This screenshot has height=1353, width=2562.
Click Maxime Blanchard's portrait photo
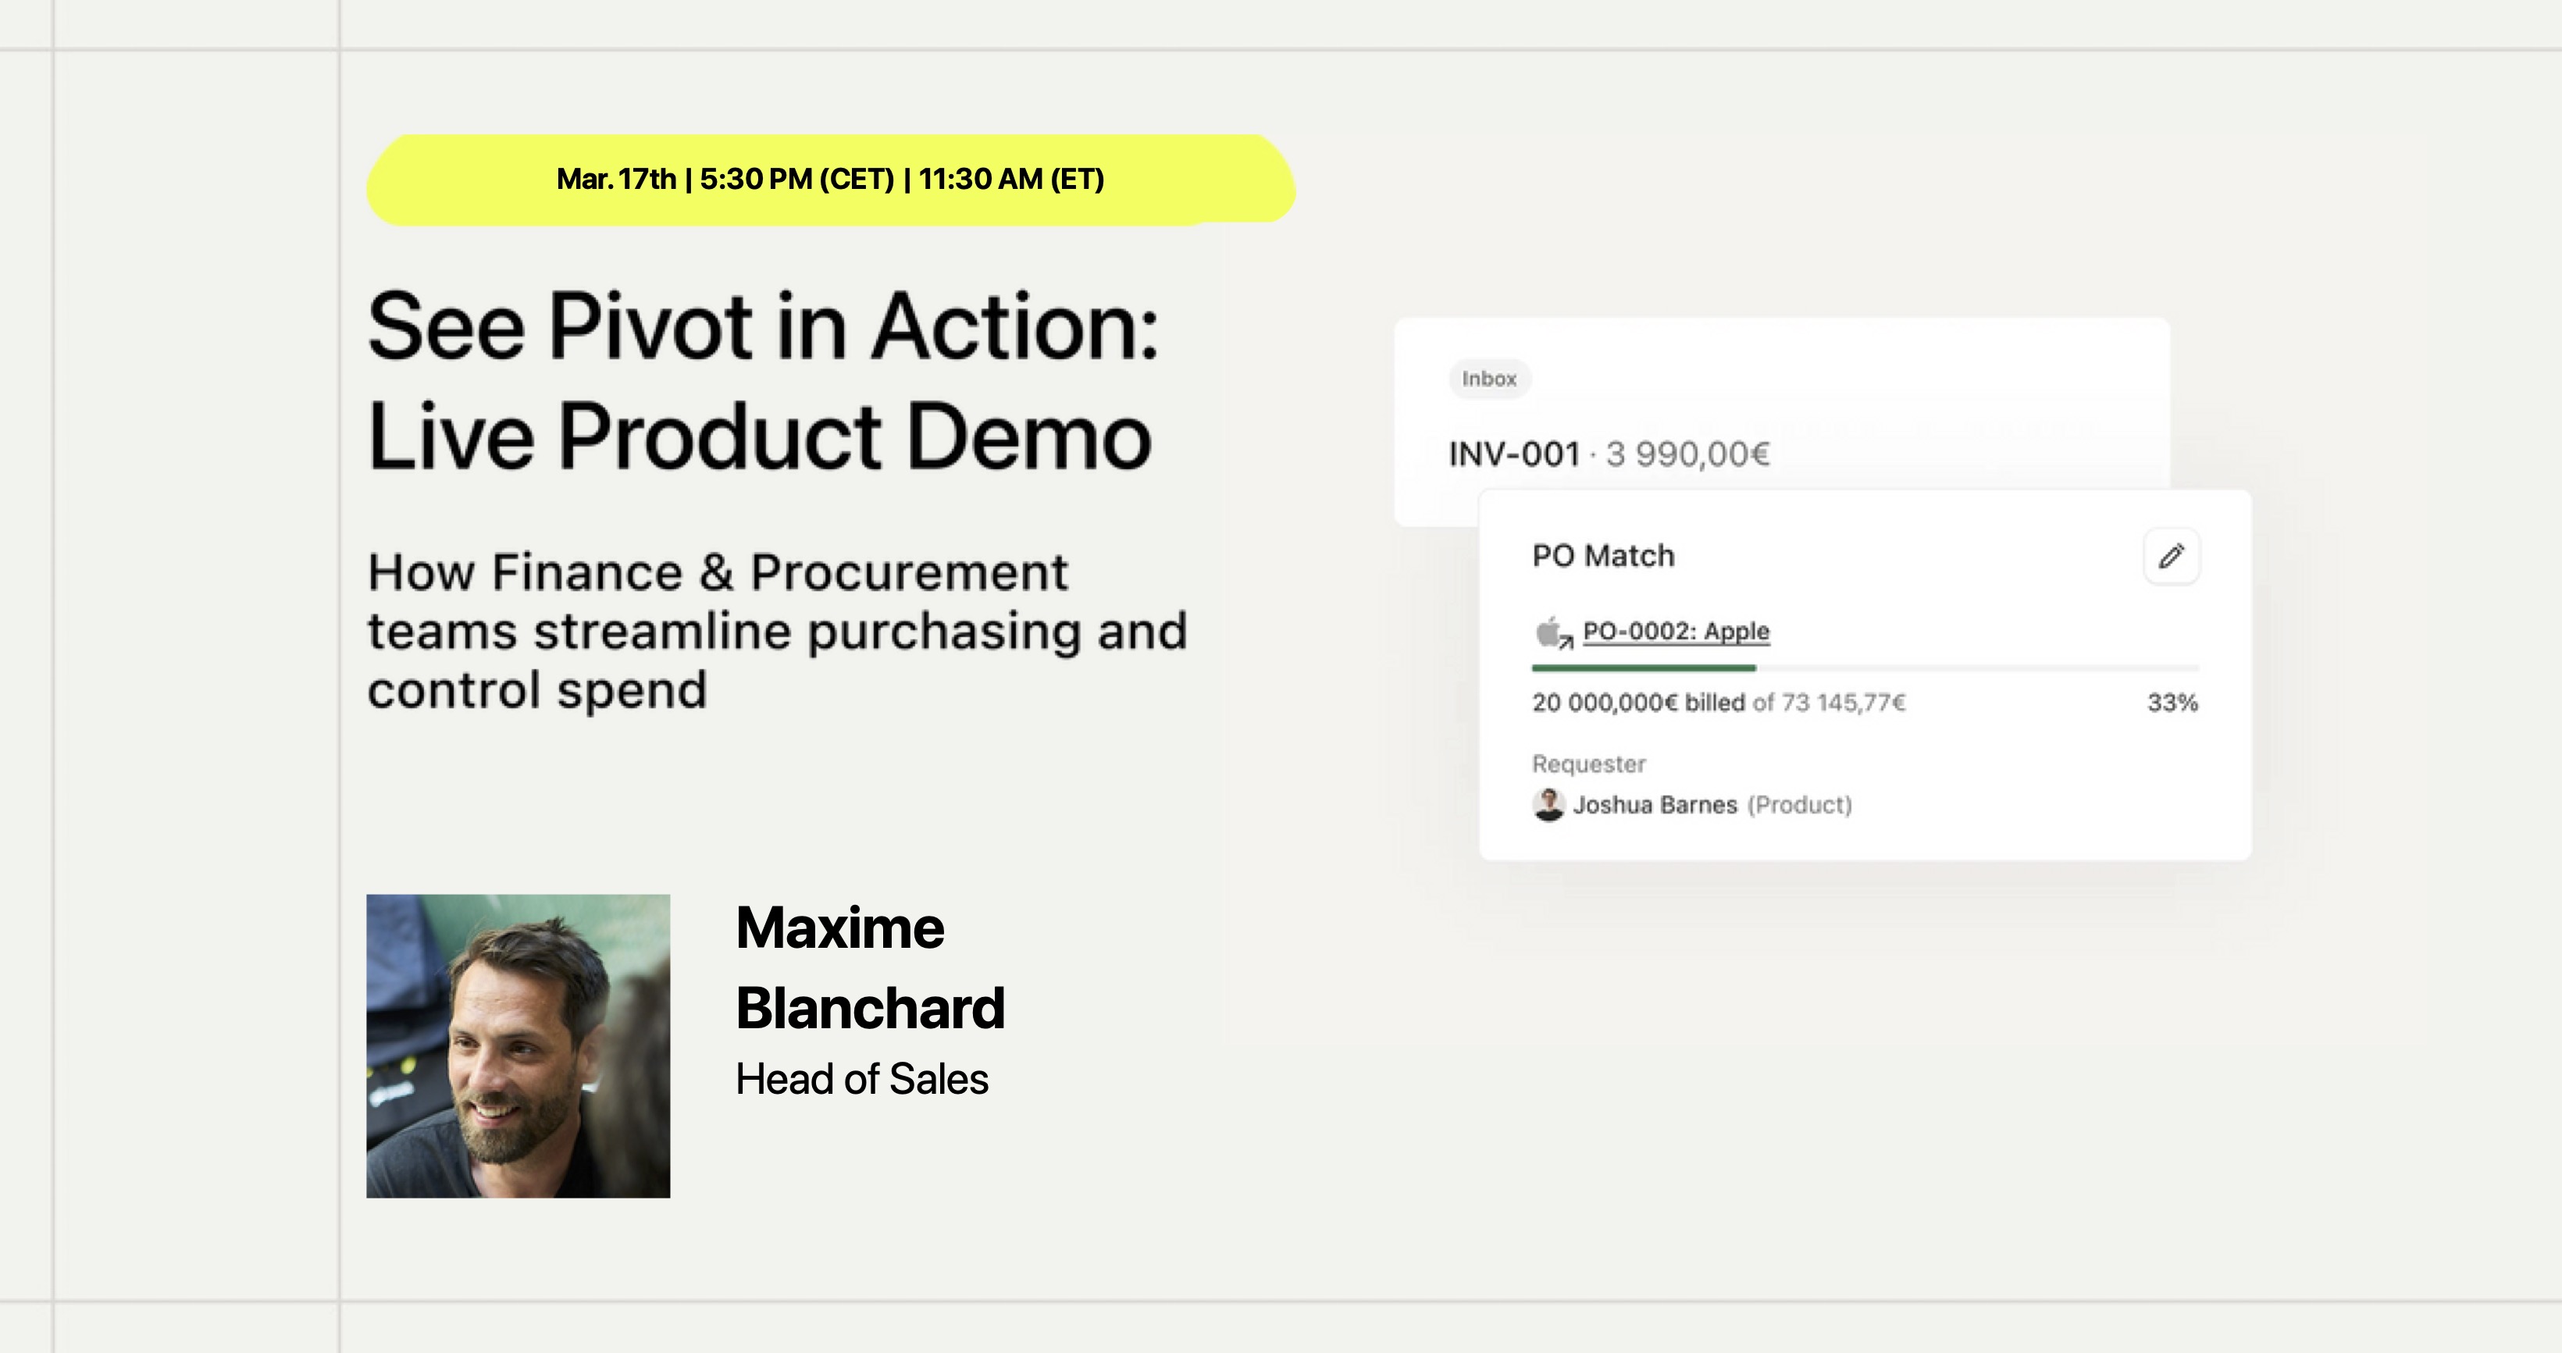(518, 1046)
